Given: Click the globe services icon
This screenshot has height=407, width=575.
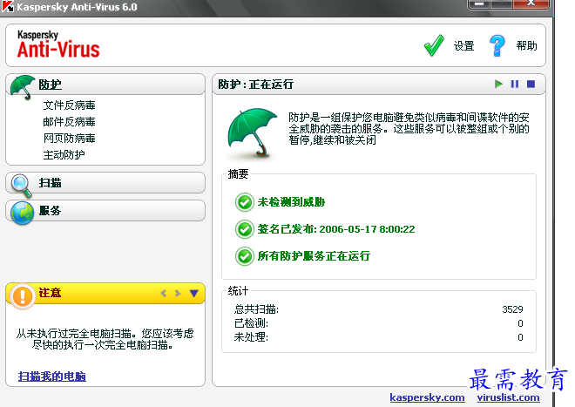Looking at the screenshot, I should coord(23,213).
